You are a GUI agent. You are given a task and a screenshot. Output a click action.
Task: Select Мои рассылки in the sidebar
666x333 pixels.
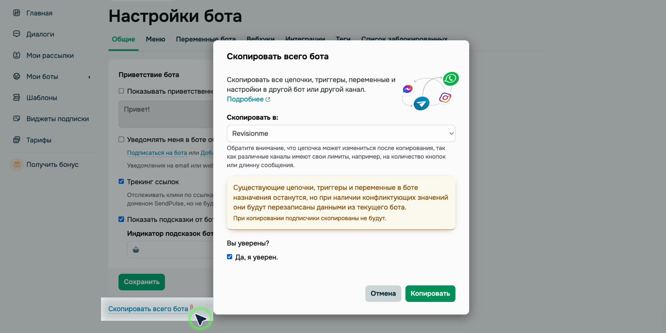click(x=50, y=55)
